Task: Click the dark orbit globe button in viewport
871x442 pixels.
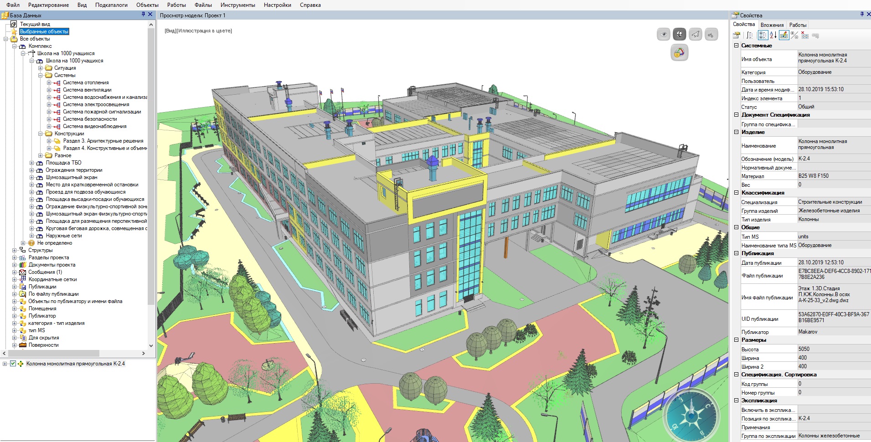Action: click(679, 34)
